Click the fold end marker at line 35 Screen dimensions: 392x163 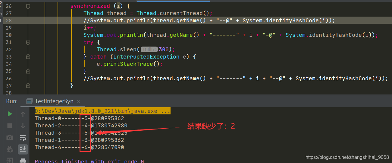28,71
